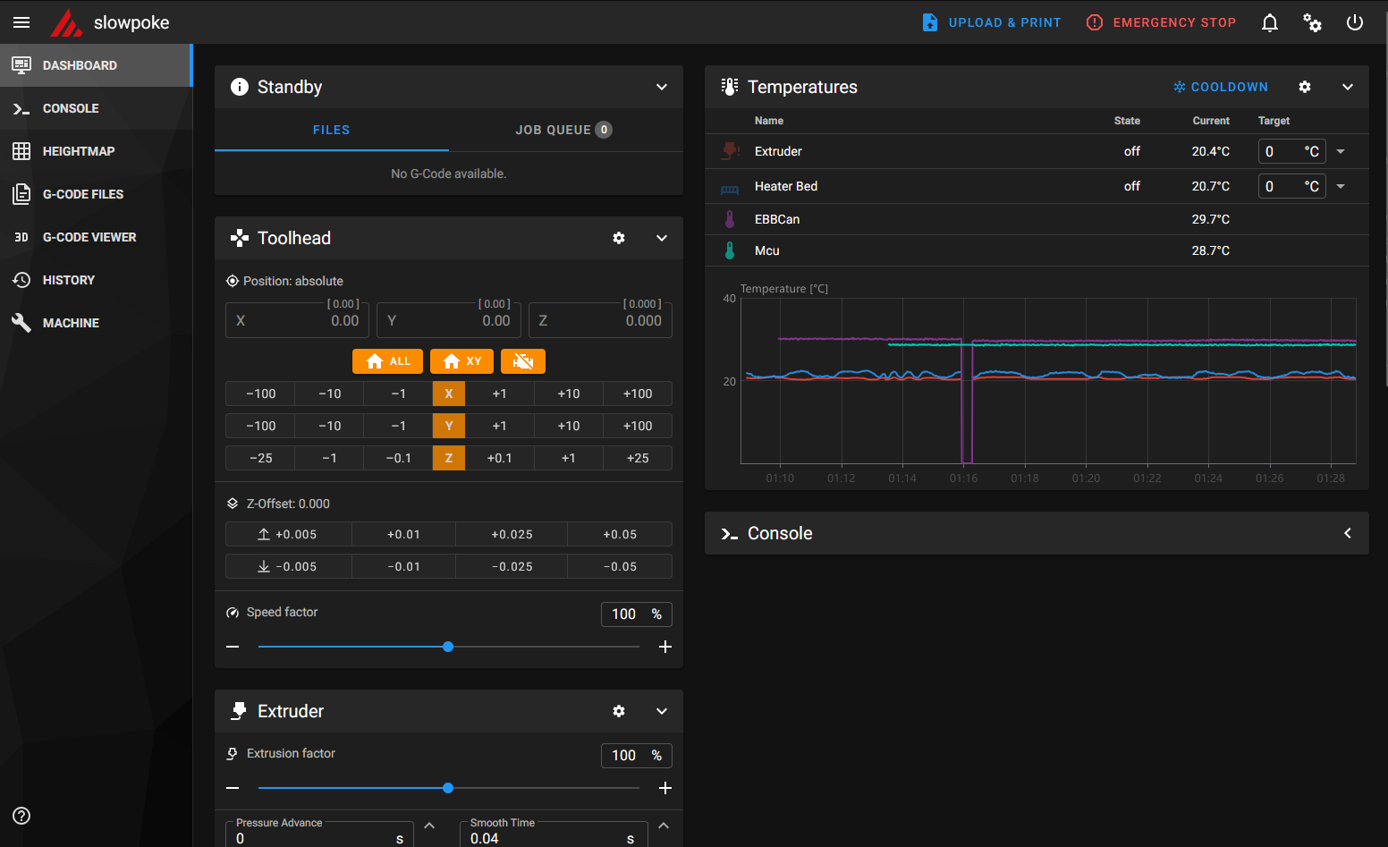Click the Heater Bed target temperature field
Viewport: 1388px width, 847px height.
[x=1279, y=186]
